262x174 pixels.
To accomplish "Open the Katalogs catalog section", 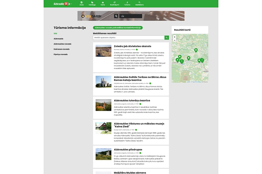I will point(92,4).
